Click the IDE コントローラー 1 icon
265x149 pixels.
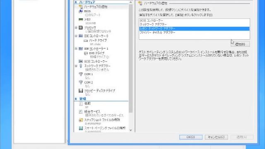pyautogui.click(x=81, y=49)
